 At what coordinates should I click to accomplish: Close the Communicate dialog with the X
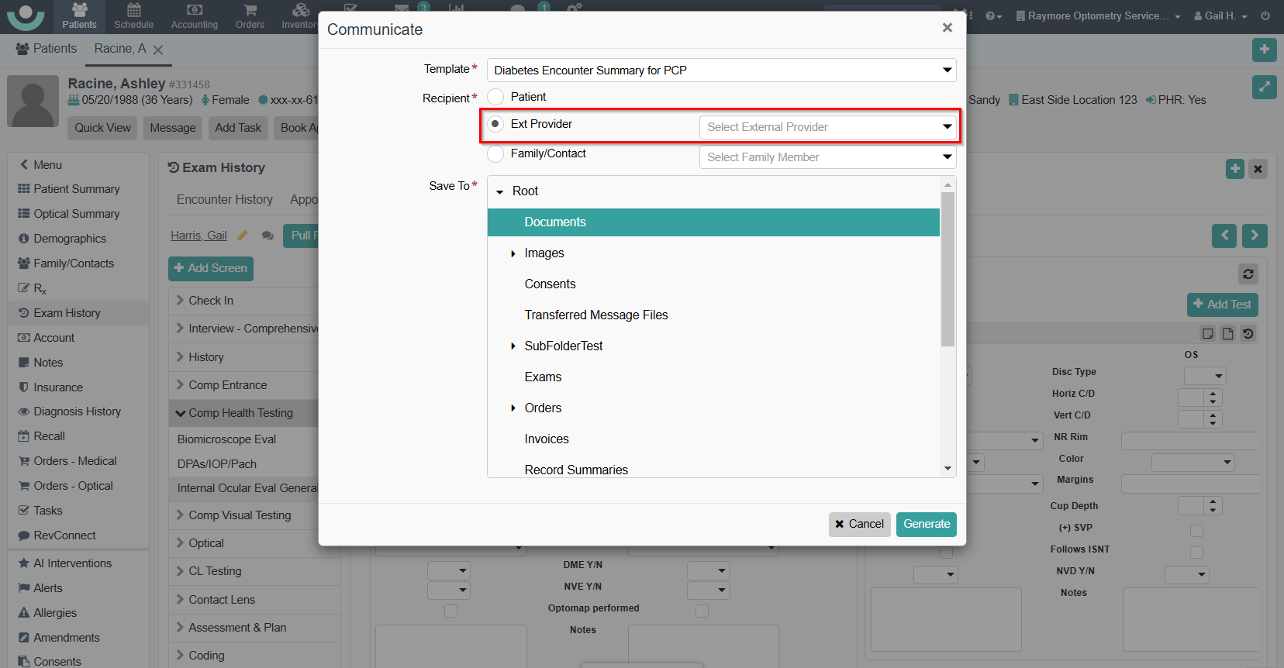point(947,28)
